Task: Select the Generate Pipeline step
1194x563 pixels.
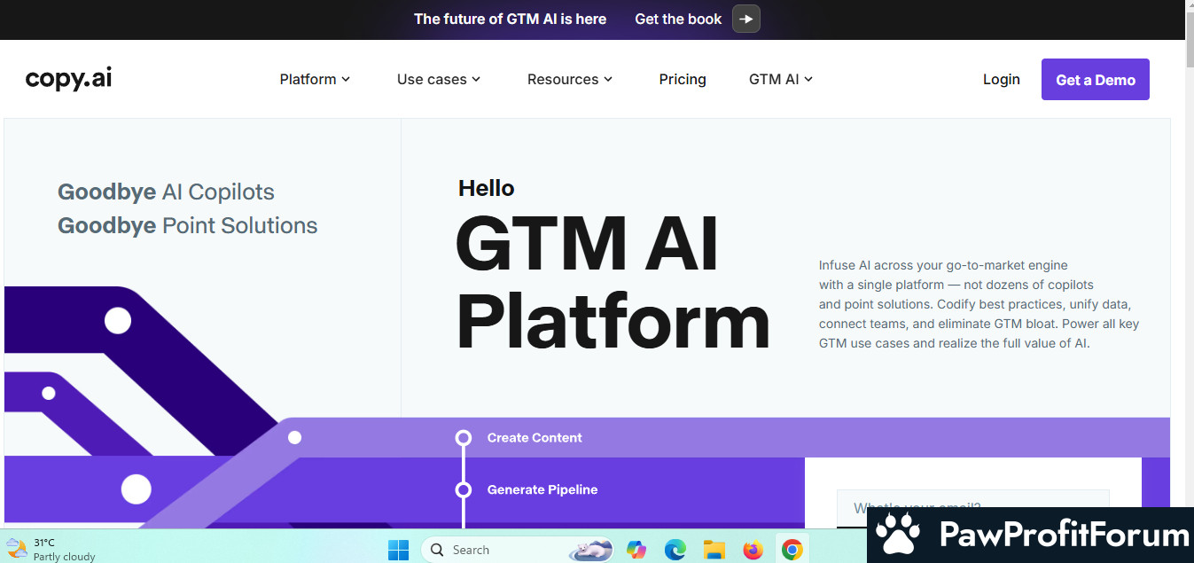Action: [x=542, y=489]
